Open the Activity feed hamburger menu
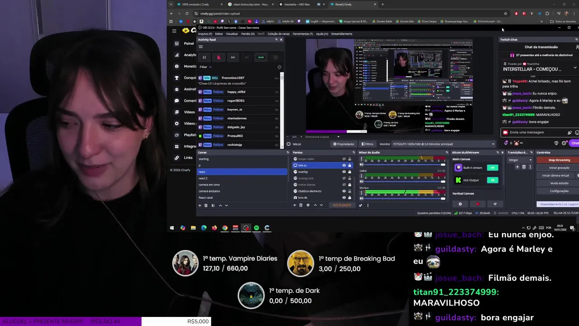 [x=200, y=46]
